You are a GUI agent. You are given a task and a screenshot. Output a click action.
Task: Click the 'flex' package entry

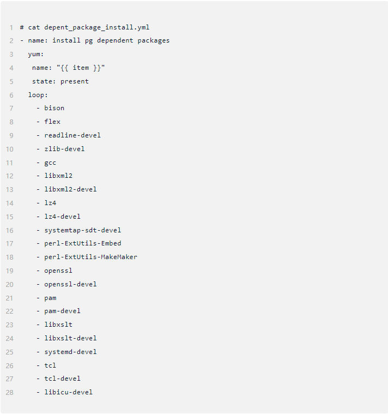click(52, 122)
